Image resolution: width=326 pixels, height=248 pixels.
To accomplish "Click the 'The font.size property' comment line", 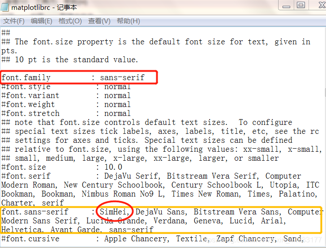I will 156,42.
